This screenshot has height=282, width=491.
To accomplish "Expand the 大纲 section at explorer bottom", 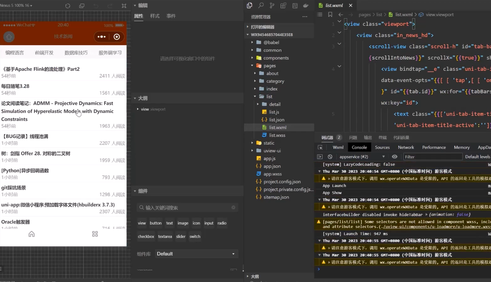I will click(248, 277).
